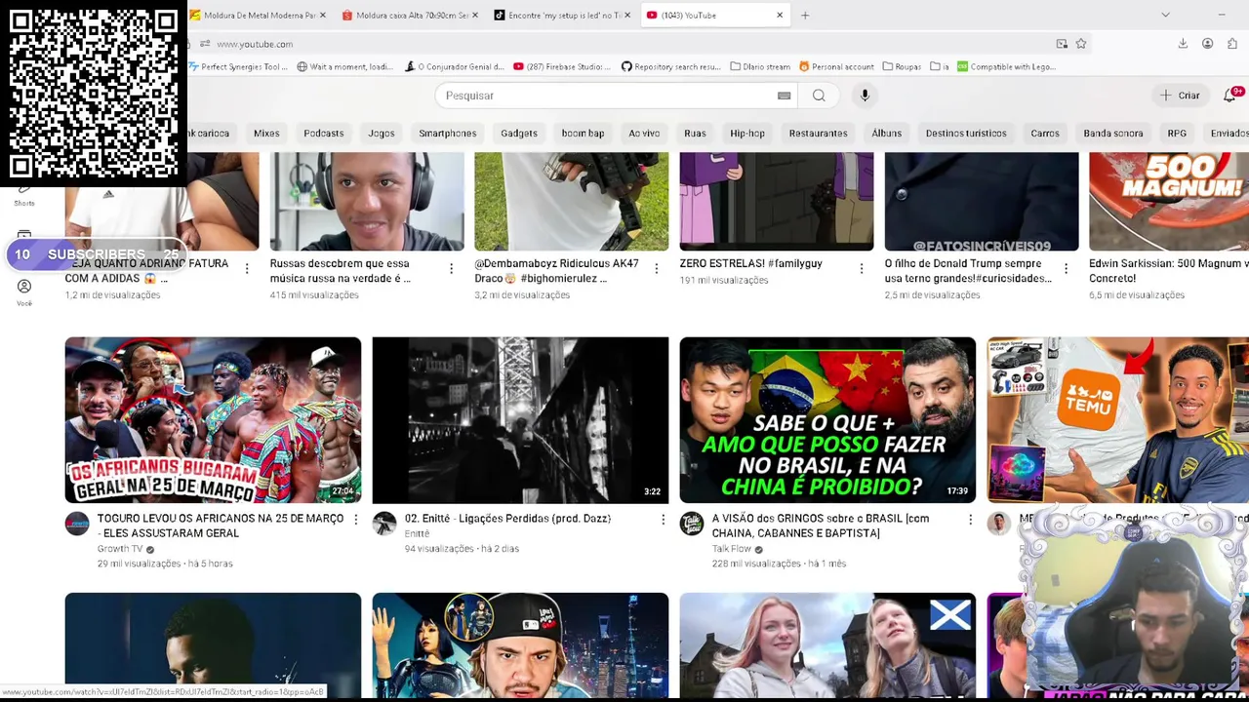This screenshot has width=1249, height=702.
Task: Open a new browser tab with plus icon
Action: point(805,15)
